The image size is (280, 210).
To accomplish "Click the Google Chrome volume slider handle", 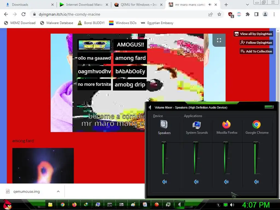I will pos(256,142).
